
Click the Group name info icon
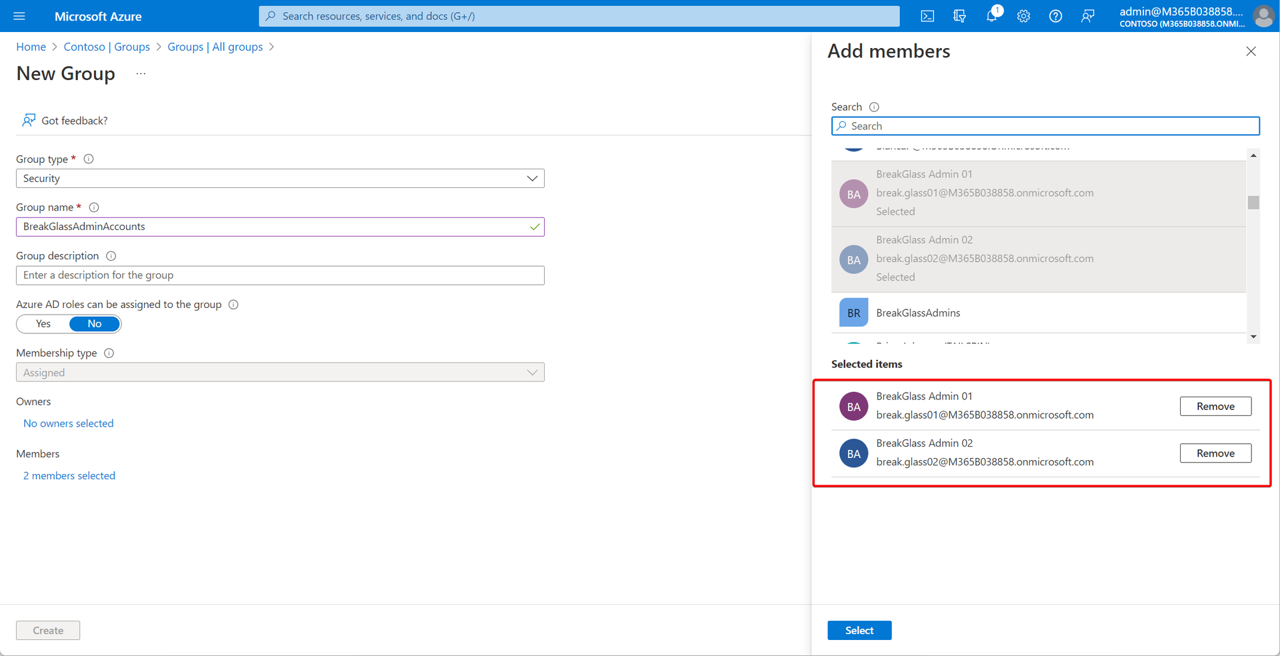pos(93,207)
